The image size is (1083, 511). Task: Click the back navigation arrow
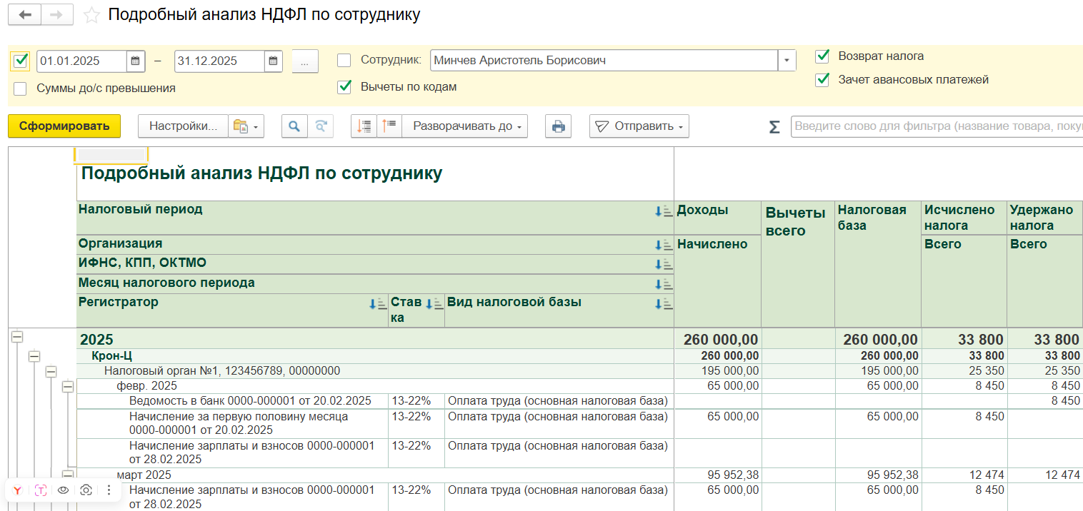24,15
